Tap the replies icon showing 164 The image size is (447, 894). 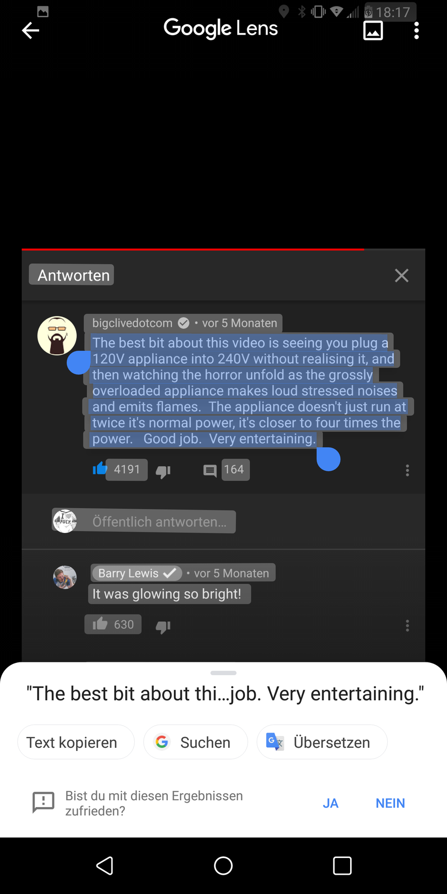(x=210, y=471)
